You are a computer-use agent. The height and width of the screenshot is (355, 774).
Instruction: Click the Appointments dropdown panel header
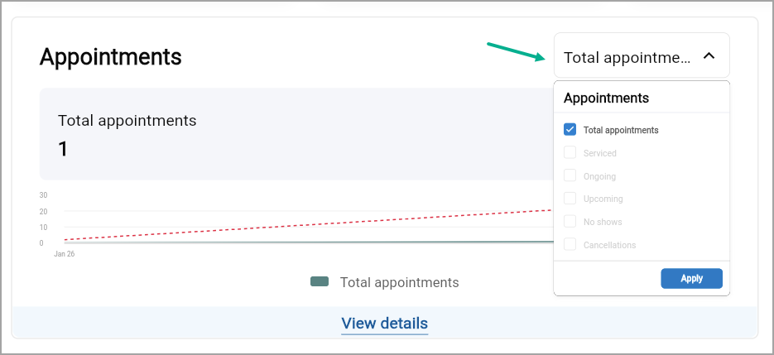pos(606,98)
